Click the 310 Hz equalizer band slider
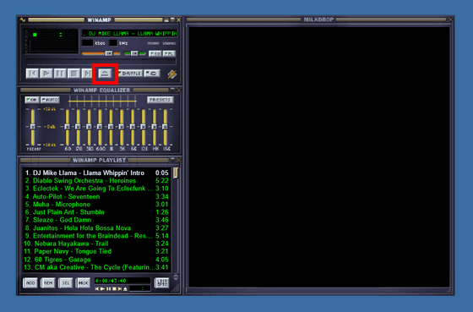 [89, 127]
